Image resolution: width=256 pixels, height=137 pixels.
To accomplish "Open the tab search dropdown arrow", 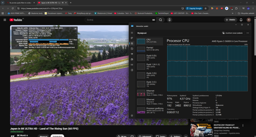I will pos(3,3).
